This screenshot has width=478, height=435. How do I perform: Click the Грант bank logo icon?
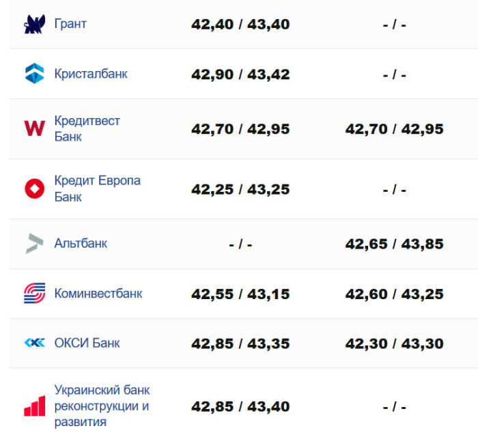34,25
